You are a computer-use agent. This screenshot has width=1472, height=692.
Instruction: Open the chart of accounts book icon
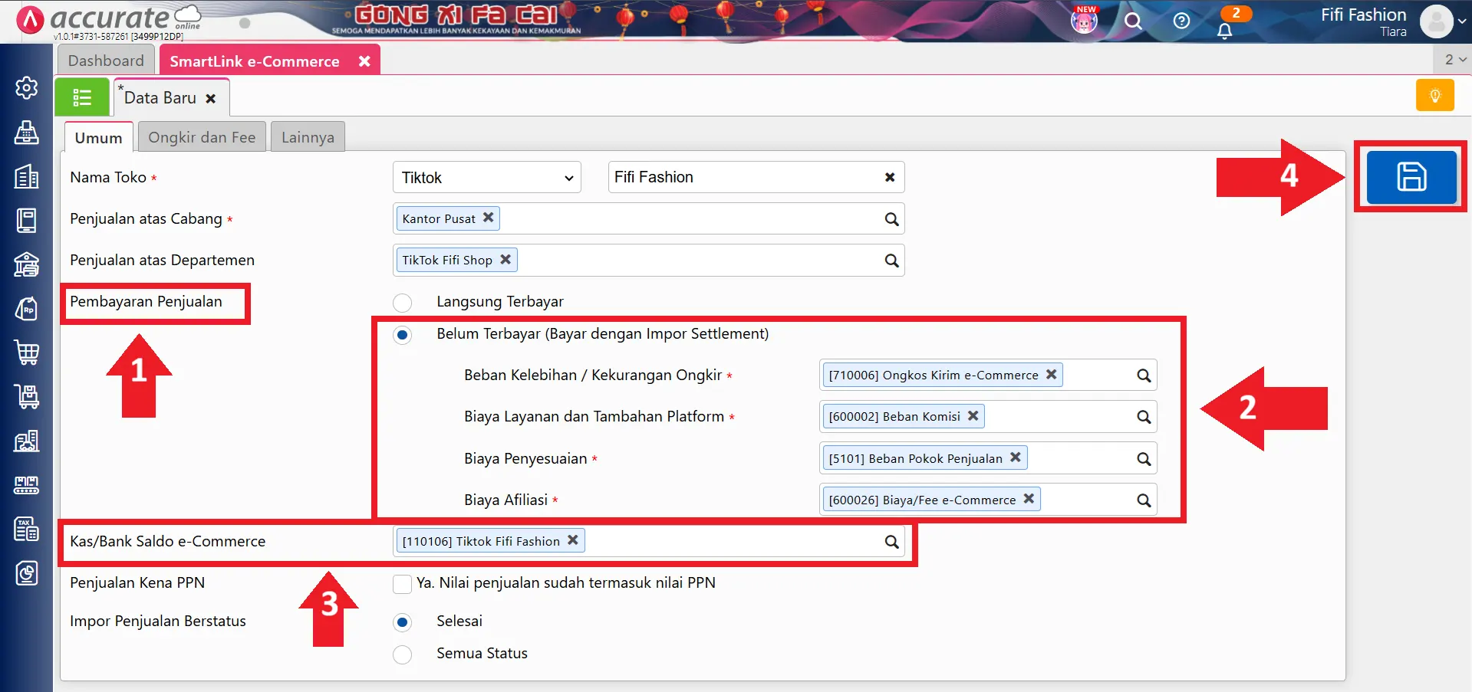tap(27, 221)
